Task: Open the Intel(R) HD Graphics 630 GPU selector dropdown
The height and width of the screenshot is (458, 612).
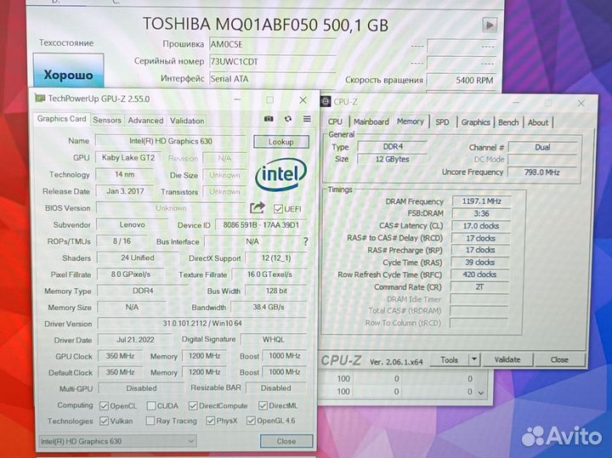Action: click(x=117, y=441)
